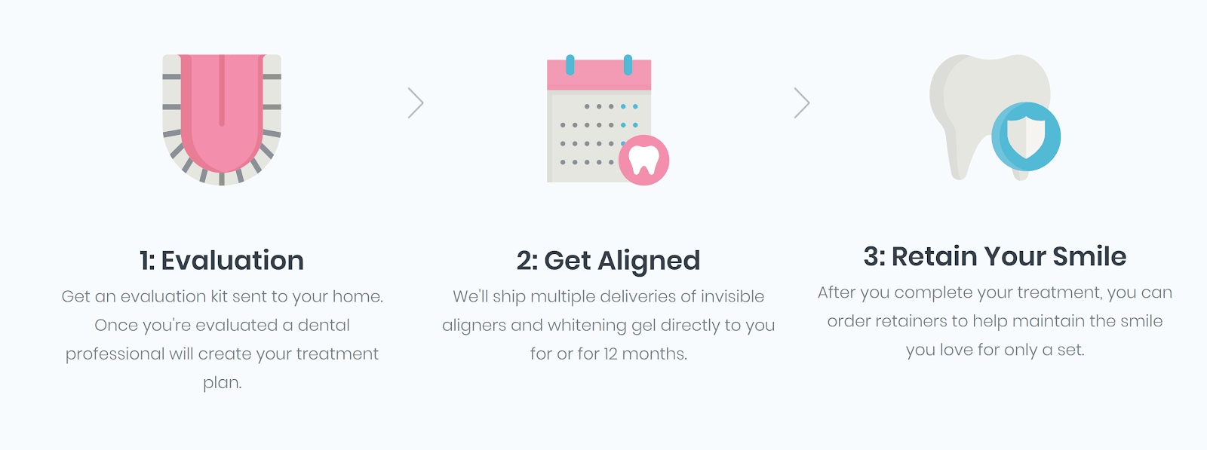Click chevron arrow between Evaluation and Get Aligned

click(x=416, y=103)
